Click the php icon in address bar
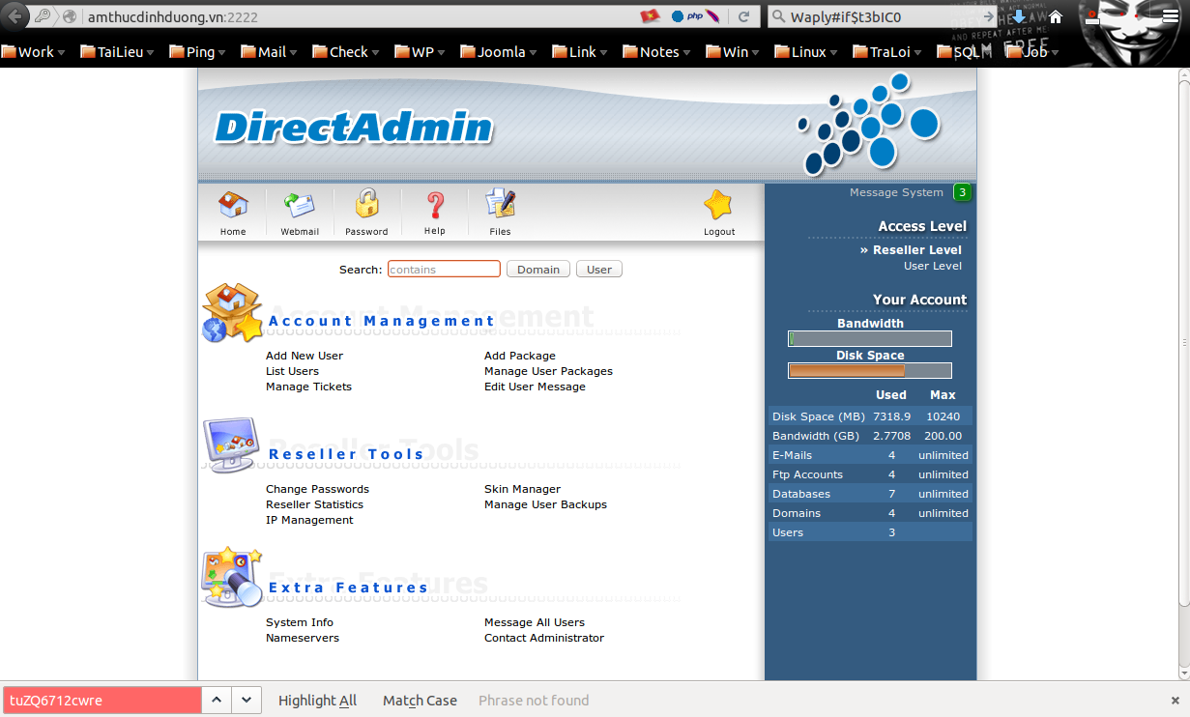The width and height of the screenshot is (1190, 717). coord(694,16)
